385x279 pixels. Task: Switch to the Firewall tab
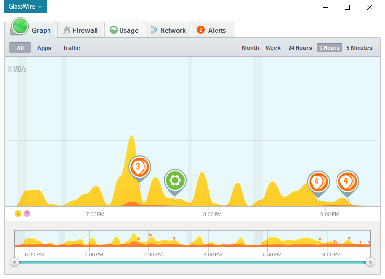(80, 30)
